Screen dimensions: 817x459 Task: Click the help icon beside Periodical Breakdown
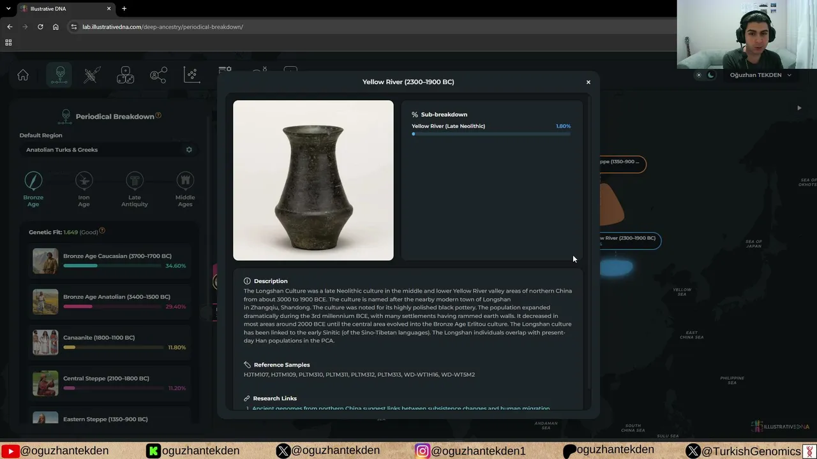pyautogui.click(x=158, y=115)
